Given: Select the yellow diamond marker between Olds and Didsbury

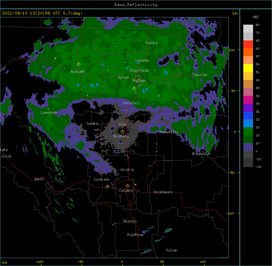Looking at the screenshot, I should (x=122, y=131).
